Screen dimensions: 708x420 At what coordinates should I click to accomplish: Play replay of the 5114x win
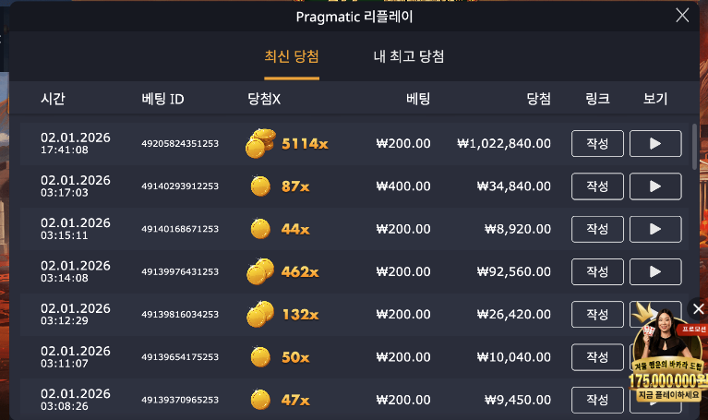[655, 144]
